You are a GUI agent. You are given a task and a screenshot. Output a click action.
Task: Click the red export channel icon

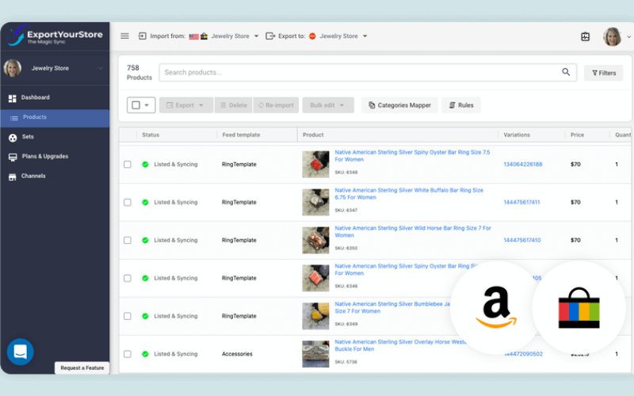(312, 36)
